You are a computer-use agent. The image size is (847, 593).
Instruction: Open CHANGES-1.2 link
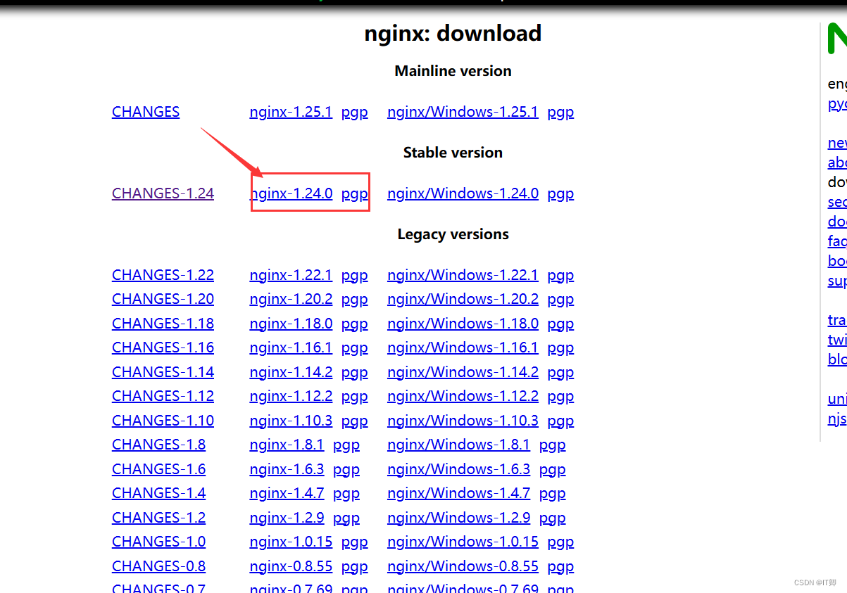tap(158, 518)
